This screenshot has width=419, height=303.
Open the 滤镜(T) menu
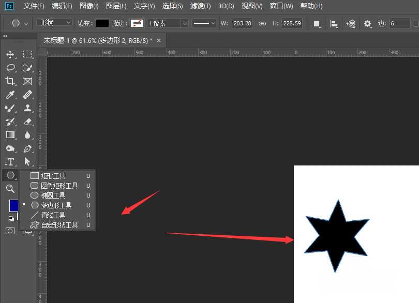(x=200, y=6)
